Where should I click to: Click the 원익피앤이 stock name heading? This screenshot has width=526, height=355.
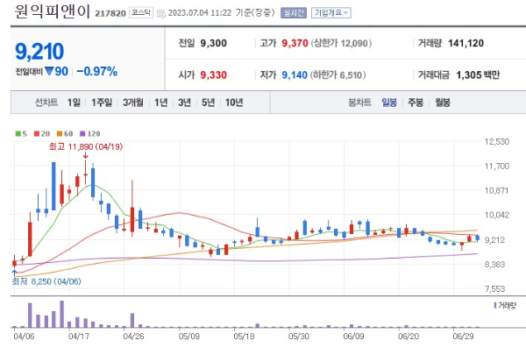click(x=52, y=11)
